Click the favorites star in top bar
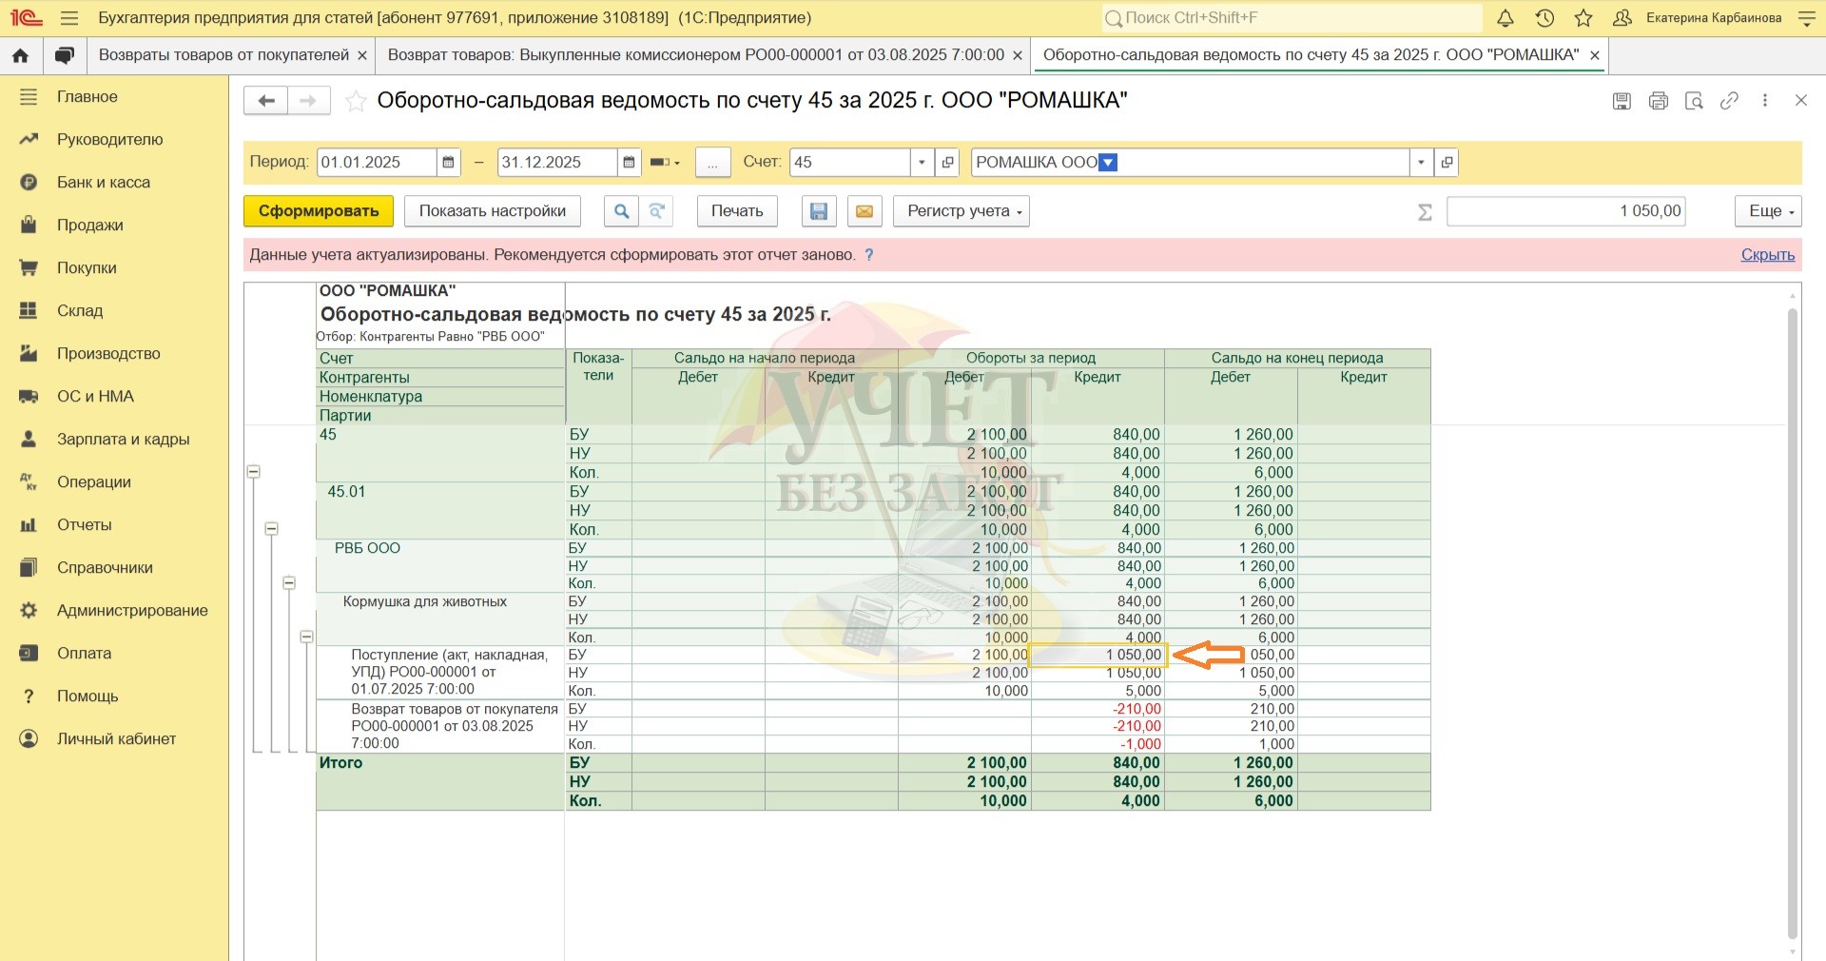This screenshot has height=961, width=1826. coord(1583,18)
